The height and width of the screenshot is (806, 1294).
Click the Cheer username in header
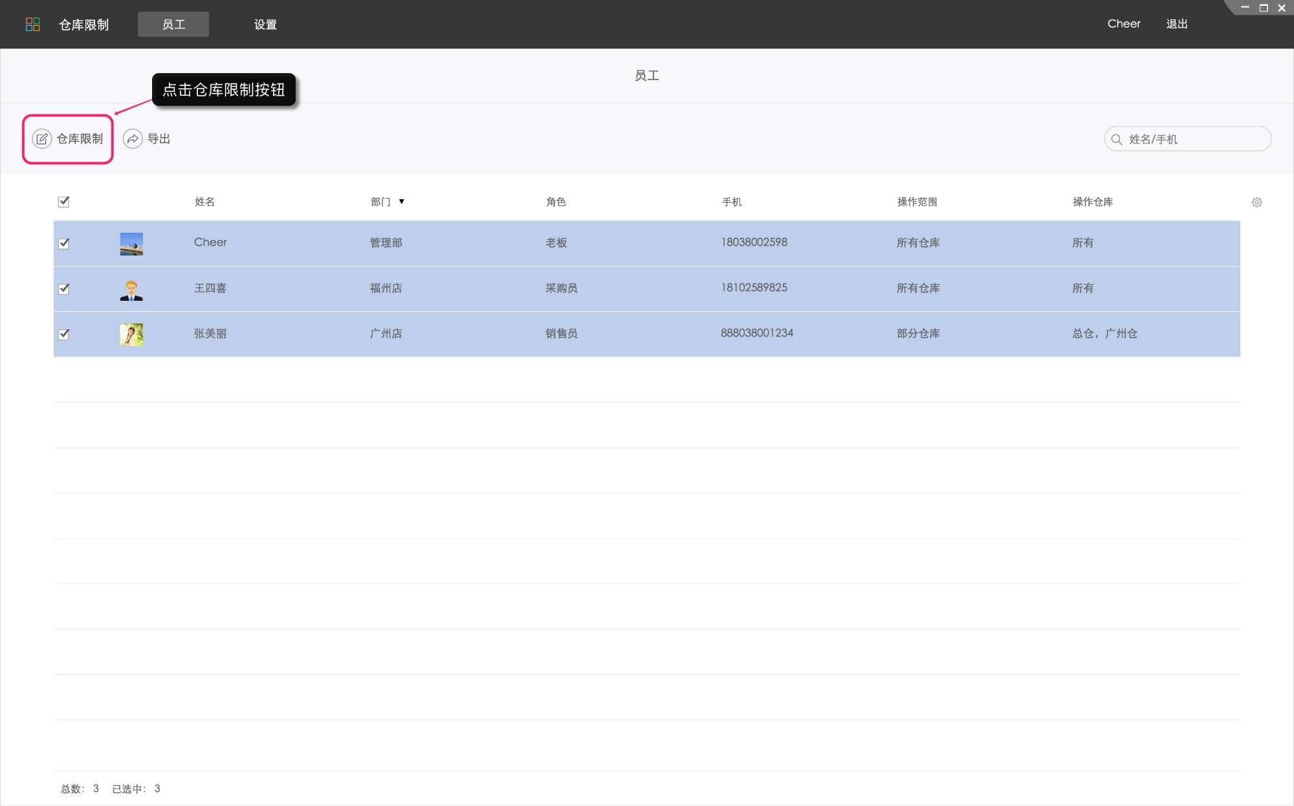coord(1123,24)
